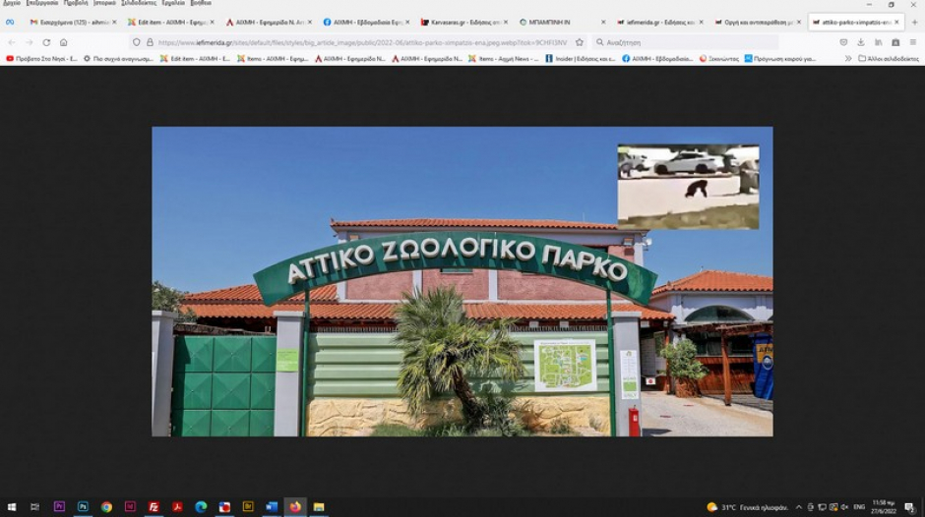Switch the ENG input language indicator
Screen dimensions: 925x517
point(859,507)
